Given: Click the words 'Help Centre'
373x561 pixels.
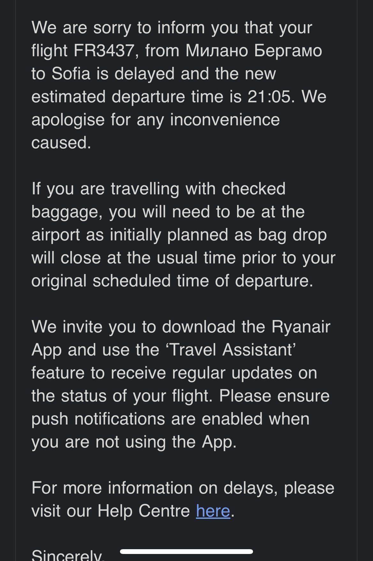Looking at the screenshot, I should (144, 511).
